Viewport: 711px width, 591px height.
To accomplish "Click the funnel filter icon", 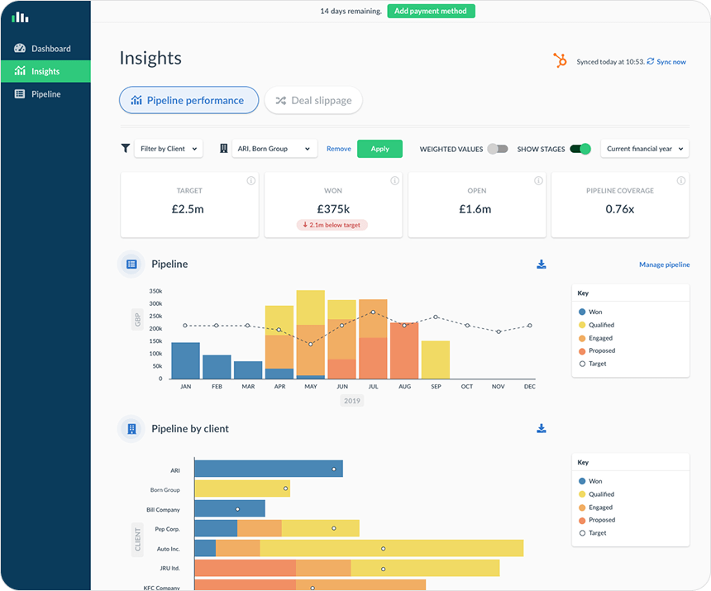I will (x=126, y=149).
